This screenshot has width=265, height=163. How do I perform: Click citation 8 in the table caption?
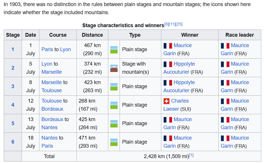click(x=166, y=24)
